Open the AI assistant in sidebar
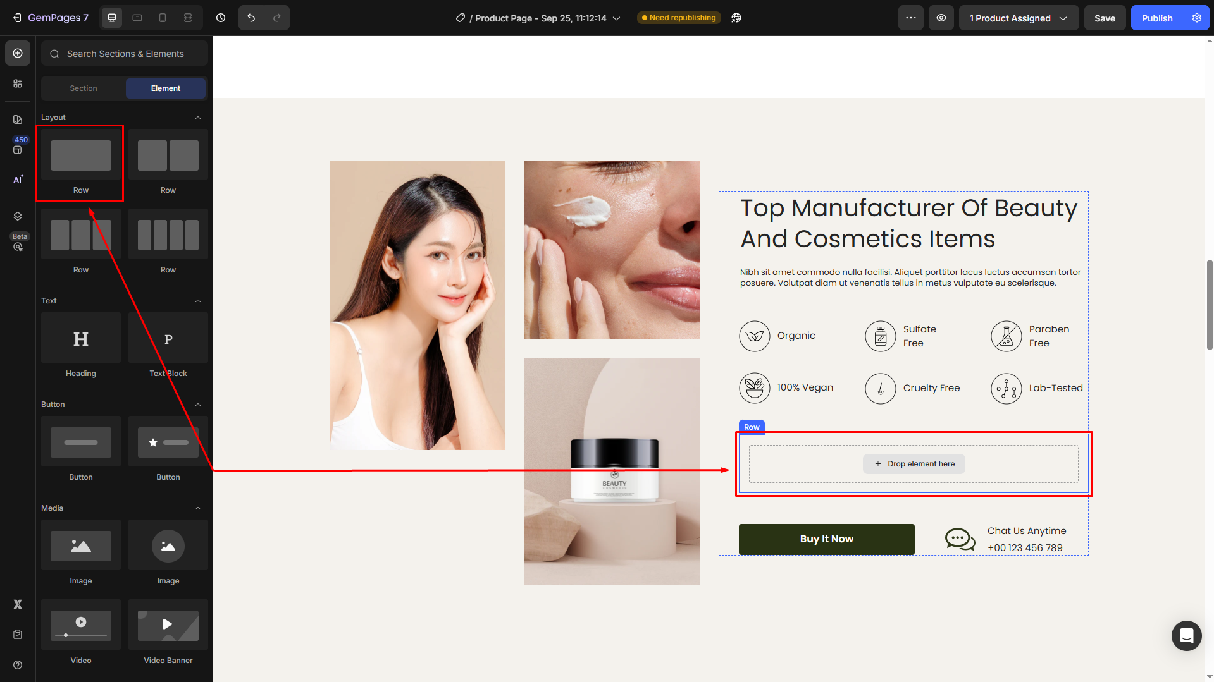This screenshot has height=682, width=1214. click(x=18, y=180)
